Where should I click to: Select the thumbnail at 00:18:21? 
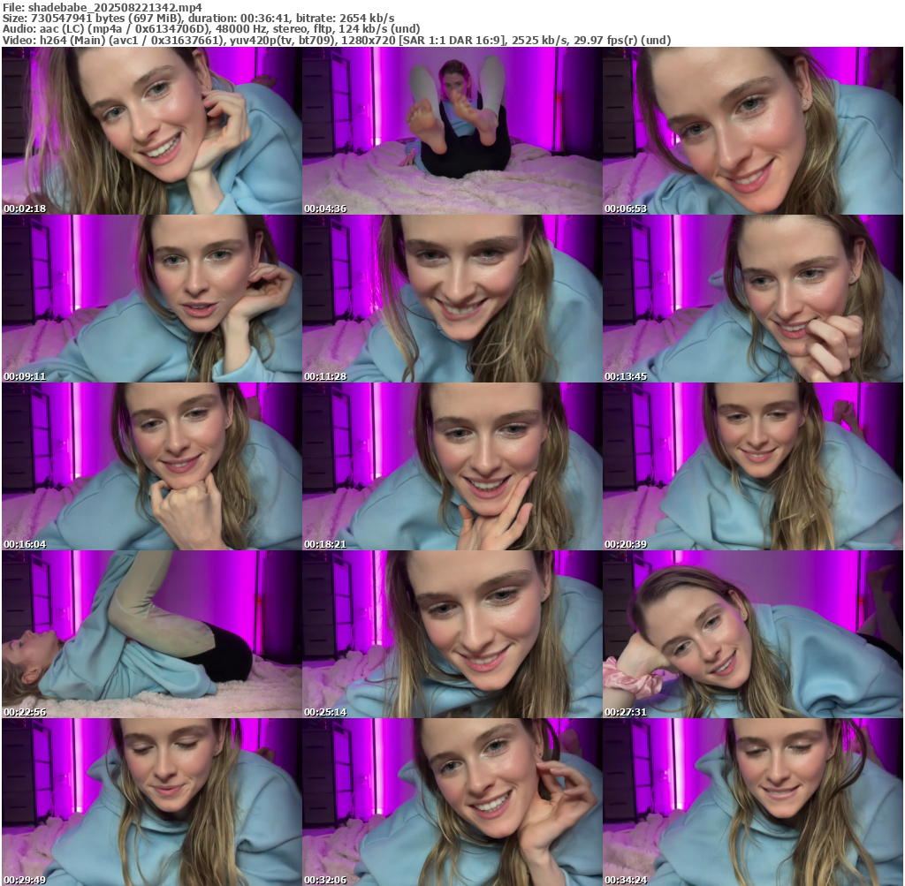point(452,466)
